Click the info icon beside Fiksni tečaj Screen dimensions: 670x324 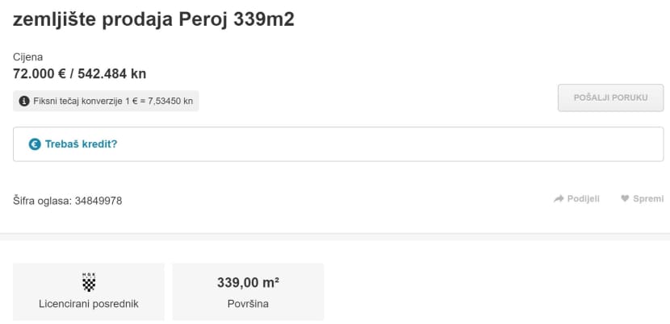pos(24,102)
